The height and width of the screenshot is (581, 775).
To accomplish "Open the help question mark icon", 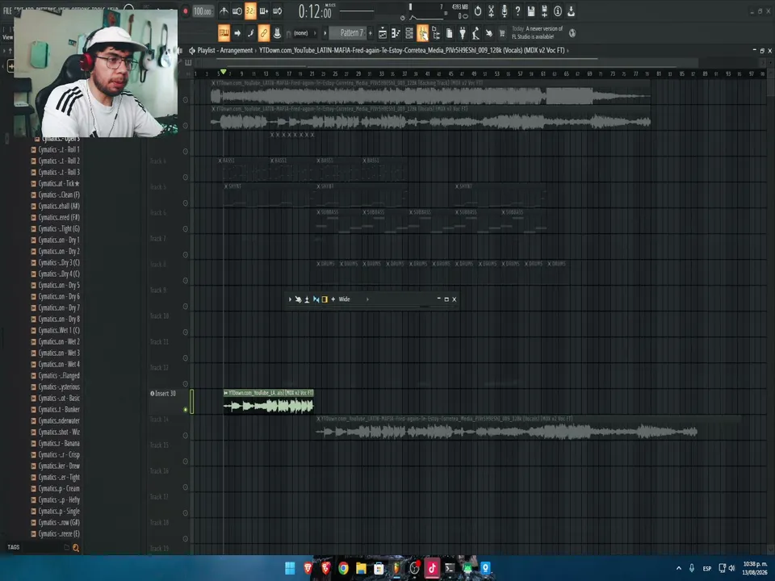I will pos(517,10).
